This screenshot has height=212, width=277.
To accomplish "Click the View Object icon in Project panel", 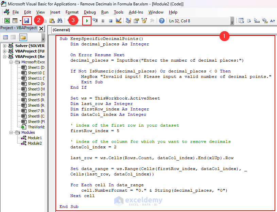I will (13, 37).
